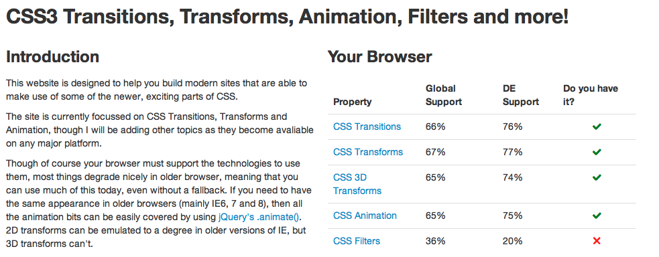Image resolution: width=659 pixels, height=257 pixels.
Task: Click the 66% global support value
Action: (435, 126)
